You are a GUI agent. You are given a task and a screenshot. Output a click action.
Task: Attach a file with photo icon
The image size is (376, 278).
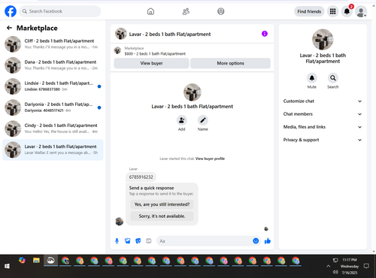click(128, 241)
